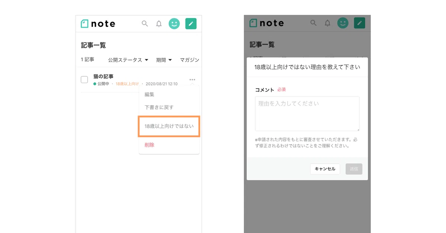The height and width of the screenshot is (233, 446).
Task: Click the 公開中 status text
Action: tap(103, 84)
